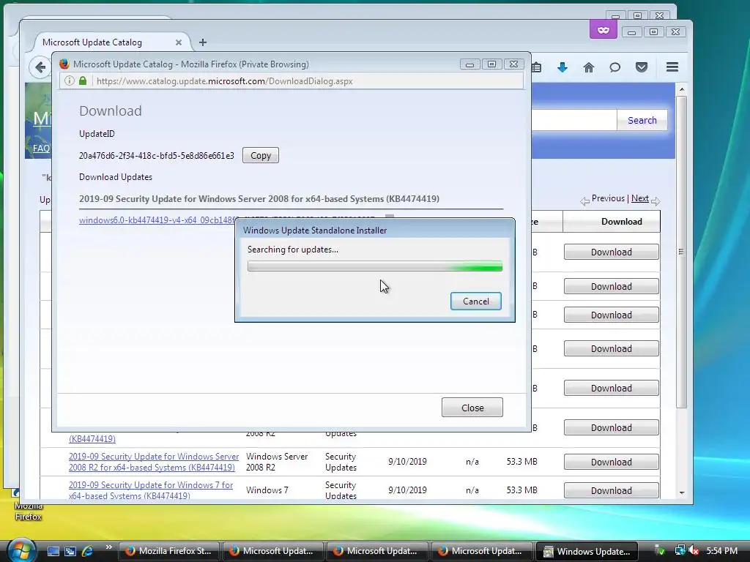Click the catalog search input box
The height and width of the screenshot is (562, 750).
click(574, 121)
